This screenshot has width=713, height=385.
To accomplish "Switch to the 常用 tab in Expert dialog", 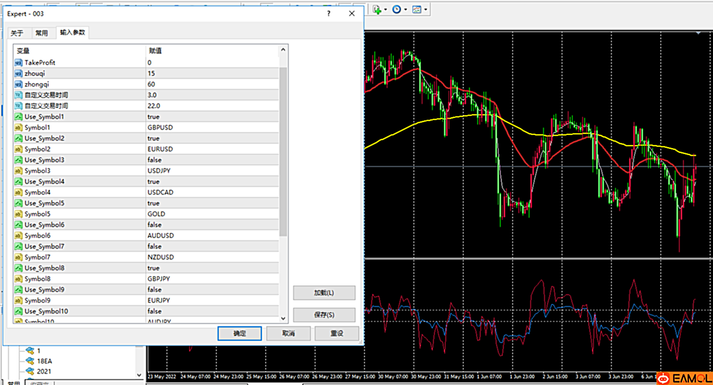I will [x=42, y=33].
